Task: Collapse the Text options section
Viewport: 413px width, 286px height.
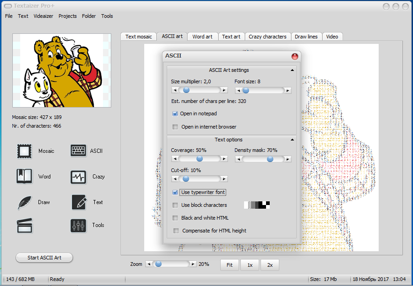Action: [x=292, y=140]
